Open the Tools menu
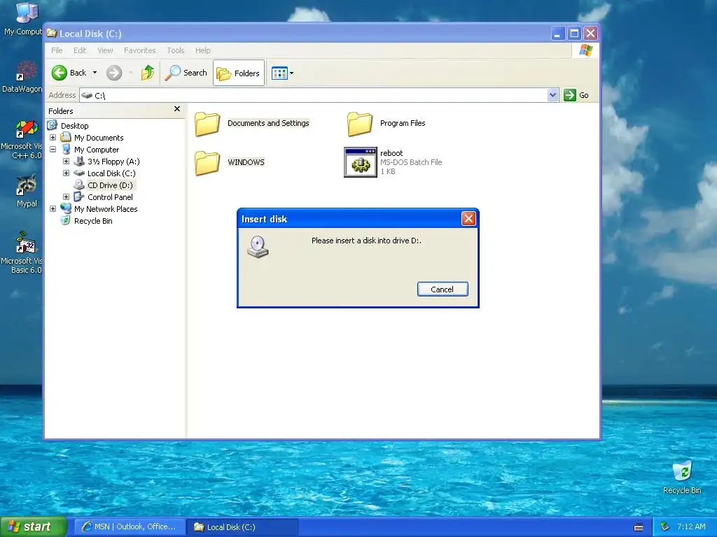The width and height of the screenshot is (717, 537). coord(176,50)
